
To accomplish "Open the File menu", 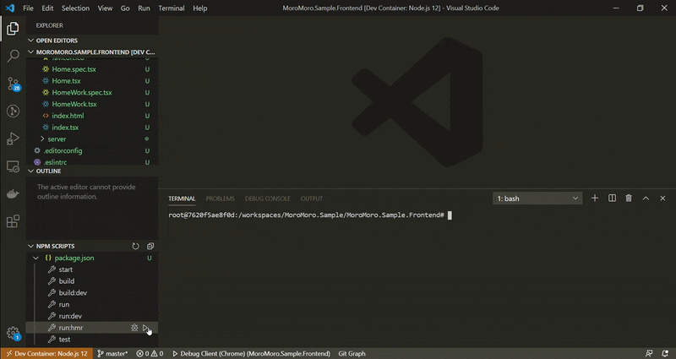I will (x=28, y=8).
